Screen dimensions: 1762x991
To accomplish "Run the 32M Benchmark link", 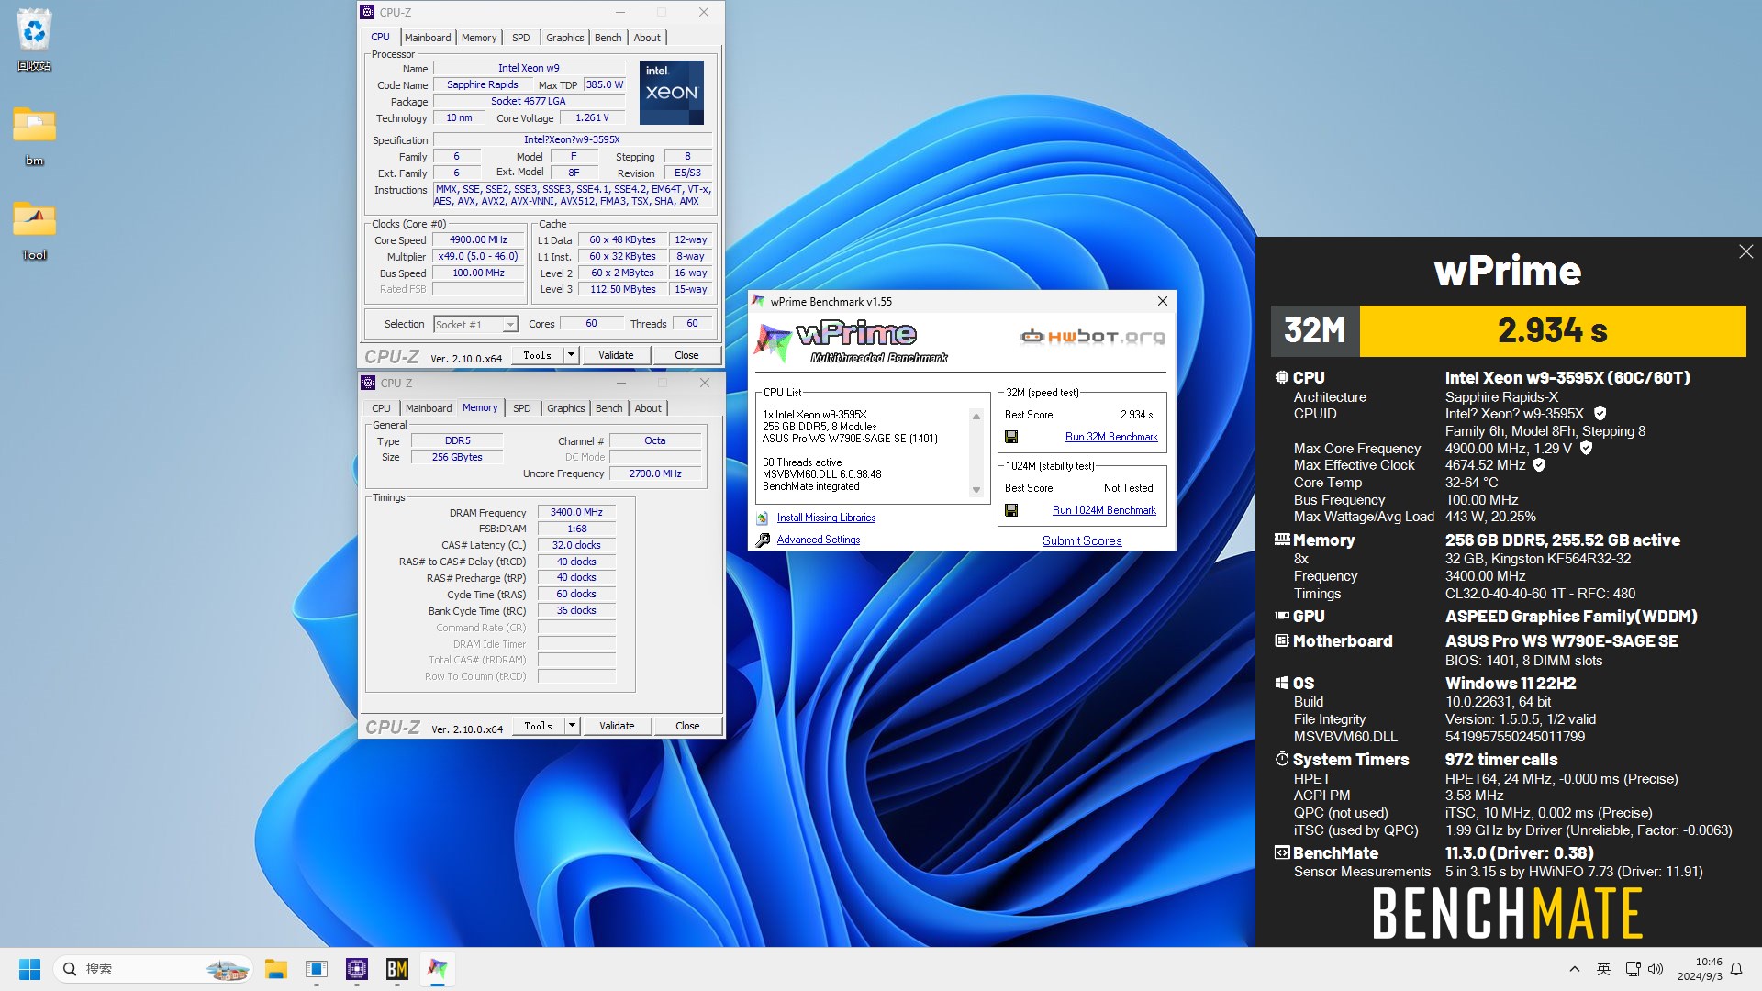I will tap(1111, 437).
